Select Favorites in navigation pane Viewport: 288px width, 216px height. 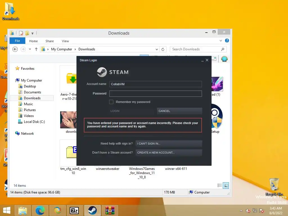28,69
